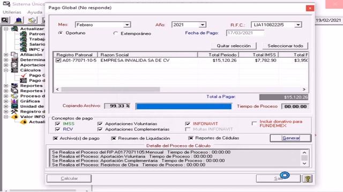Click the INPC tree item icon

coord(23,50)
